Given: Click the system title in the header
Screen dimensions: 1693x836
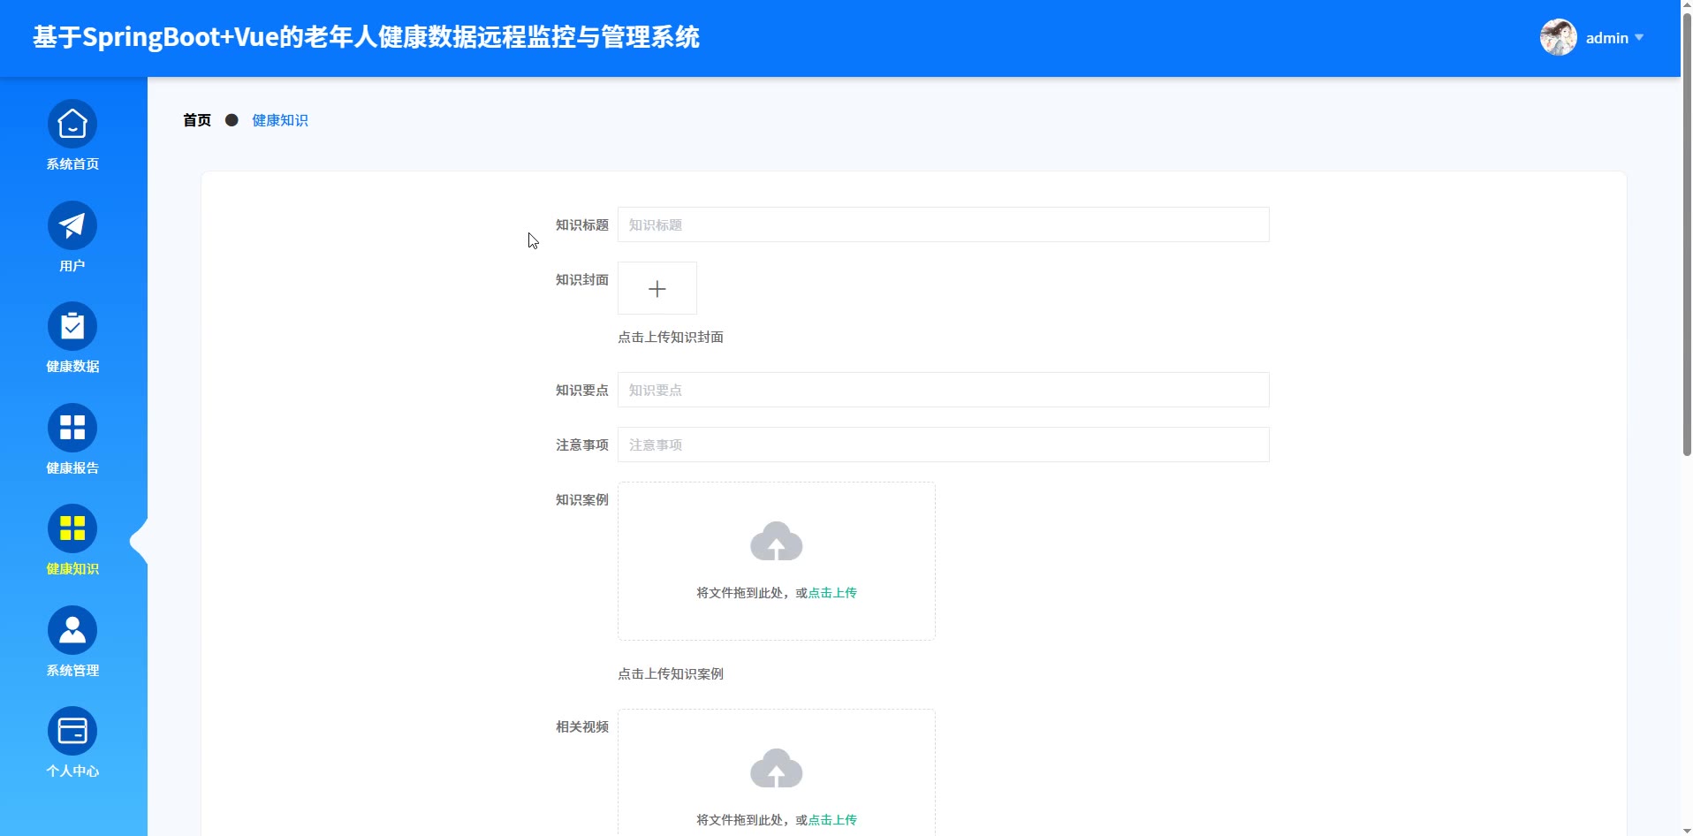Looking at the screenshot, I should point(367,37).
